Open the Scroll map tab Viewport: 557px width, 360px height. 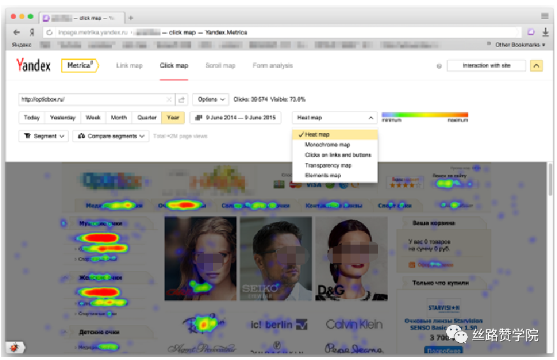click(x=221, y=66)
